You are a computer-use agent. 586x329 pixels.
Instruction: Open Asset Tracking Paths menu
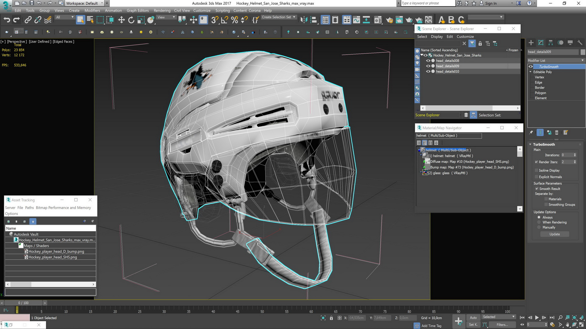point(29,208)
